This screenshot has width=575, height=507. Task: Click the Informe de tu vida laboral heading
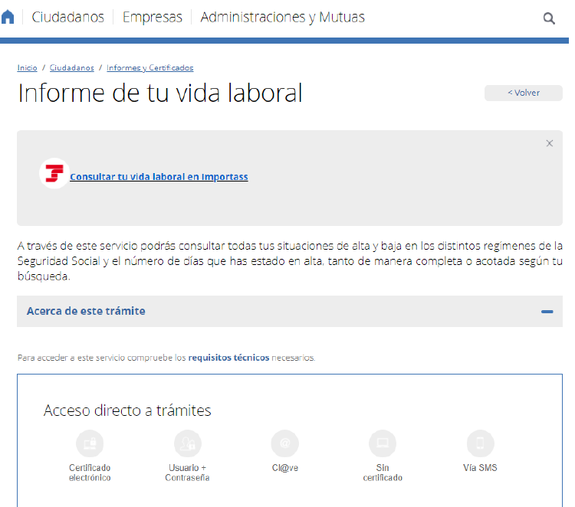[x=160, y=93]
